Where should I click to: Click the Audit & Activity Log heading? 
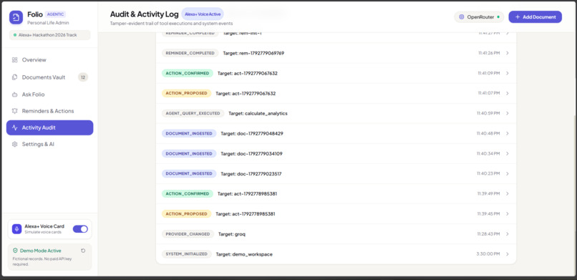pyautogui.click(x=145, y=14)
